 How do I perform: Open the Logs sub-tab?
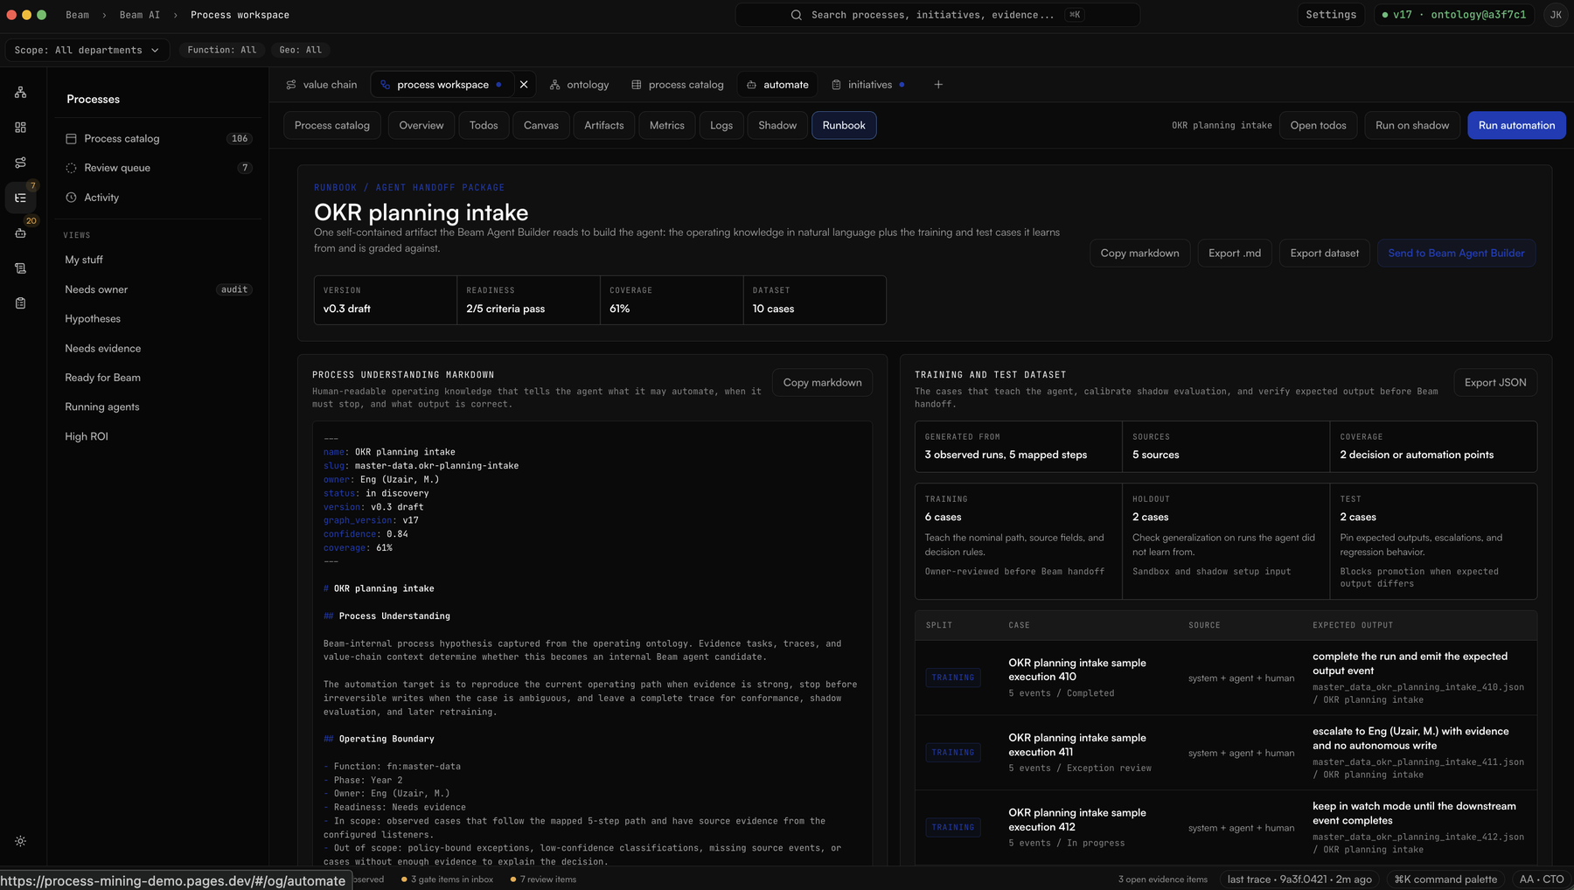721,125
